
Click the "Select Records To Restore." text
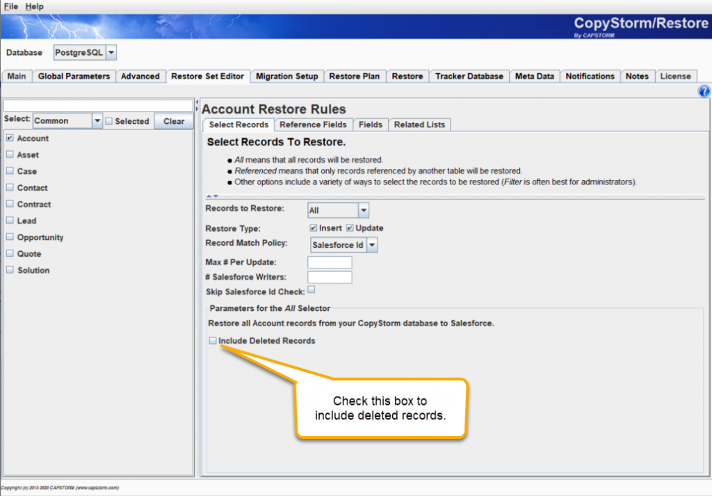click(x=276, y=142)
